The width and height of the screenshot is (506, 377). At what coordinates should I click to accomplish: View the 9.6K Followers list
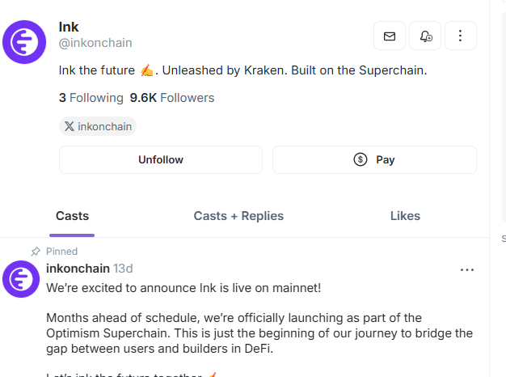coord(172,98)
